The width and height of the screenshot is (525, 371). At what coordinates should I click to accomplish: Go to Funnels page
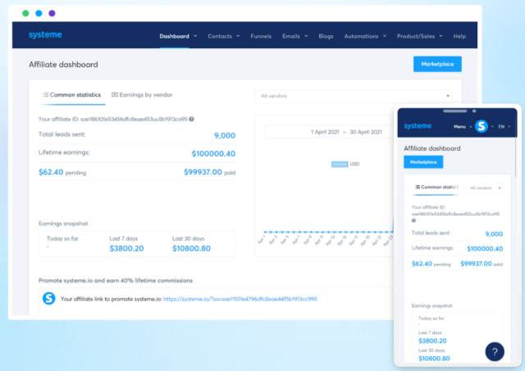point(261,36)
